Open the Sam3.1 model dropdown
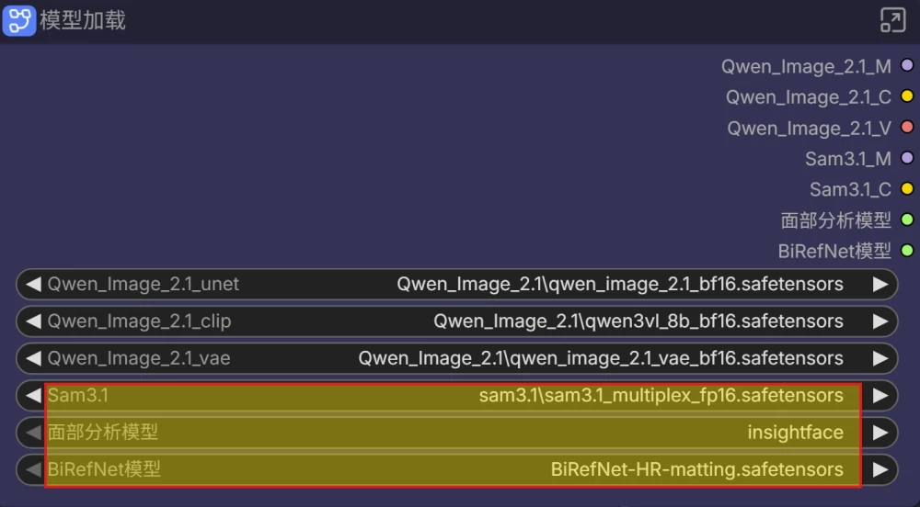 pos(456,395)
